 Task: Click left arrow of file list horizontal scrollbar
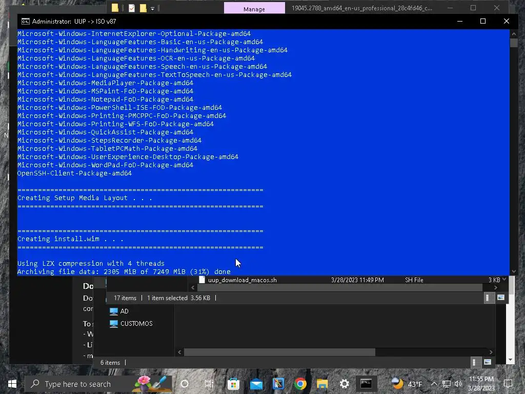[193, 287]
